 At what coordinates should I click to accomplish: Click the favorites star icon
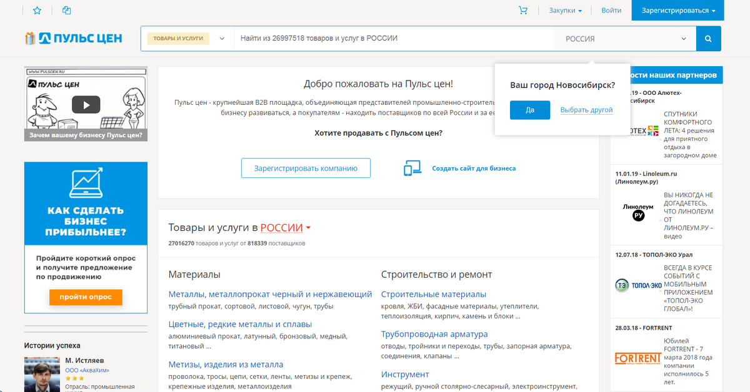(x=37, y=11)
